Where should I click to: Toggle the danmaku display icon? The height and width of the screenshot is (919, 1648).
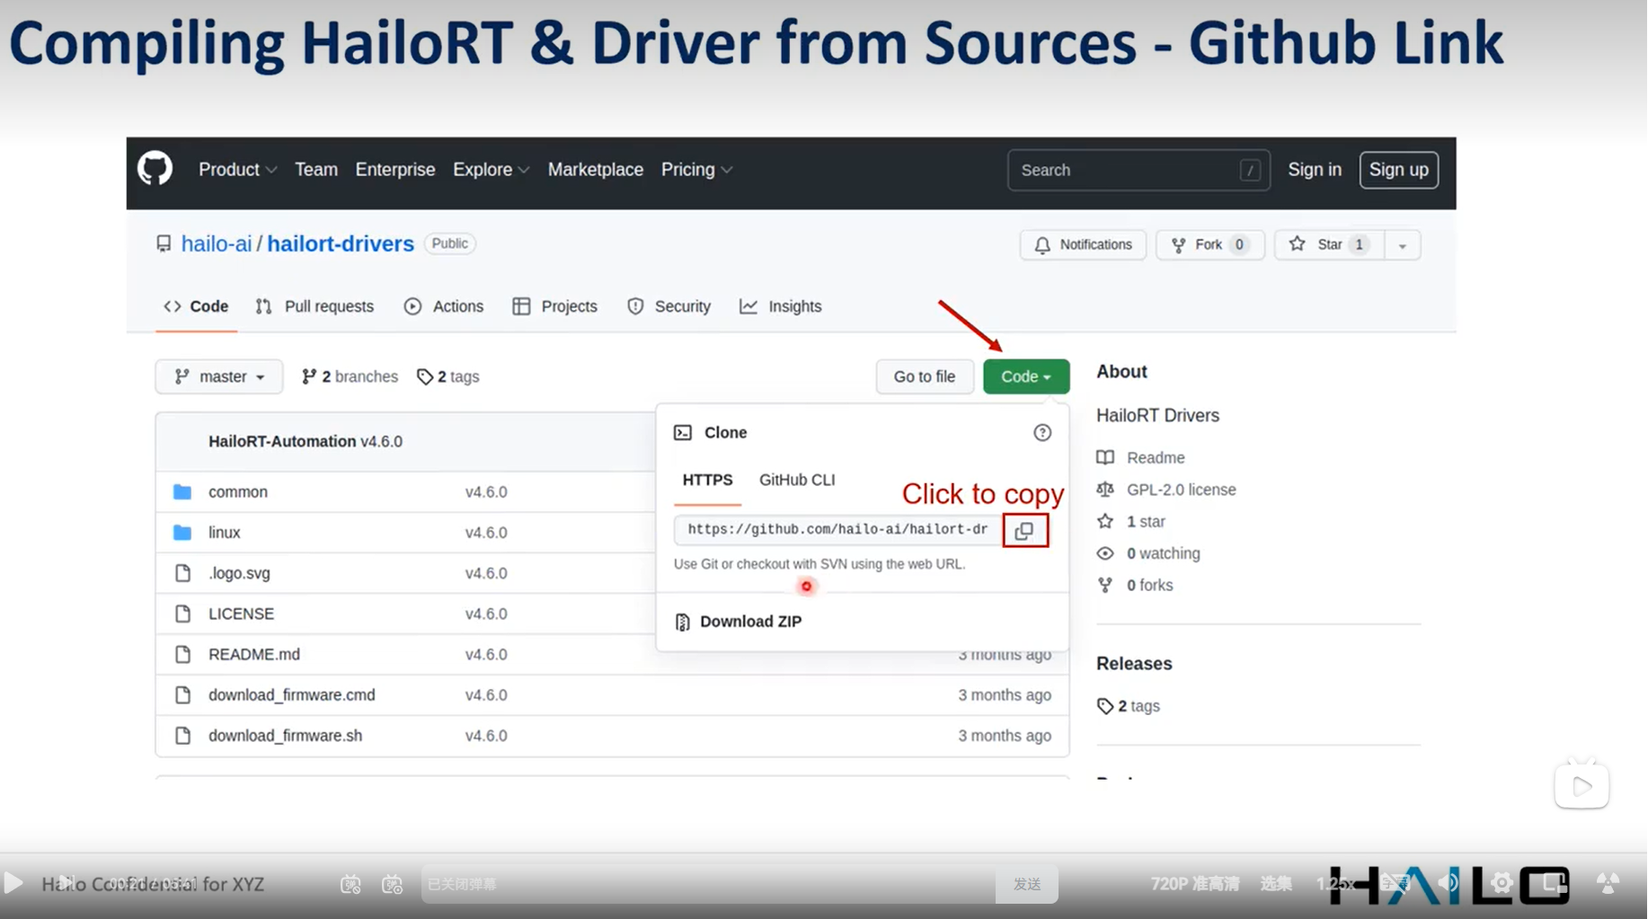[350, 884]
